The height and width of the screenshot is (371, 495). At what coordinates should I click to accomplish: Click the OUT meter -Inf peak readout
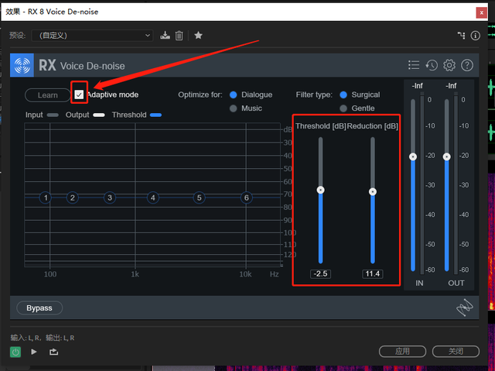451,86
